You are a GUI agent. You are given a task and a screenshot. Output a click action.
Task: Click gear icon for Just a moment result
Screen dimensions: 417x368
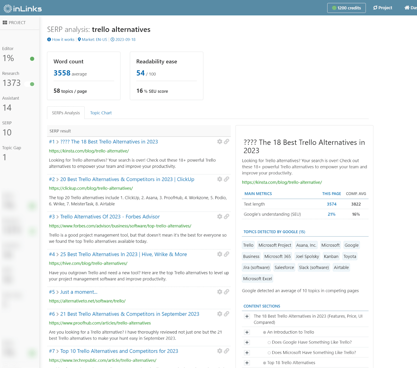(x=220, y=292)
